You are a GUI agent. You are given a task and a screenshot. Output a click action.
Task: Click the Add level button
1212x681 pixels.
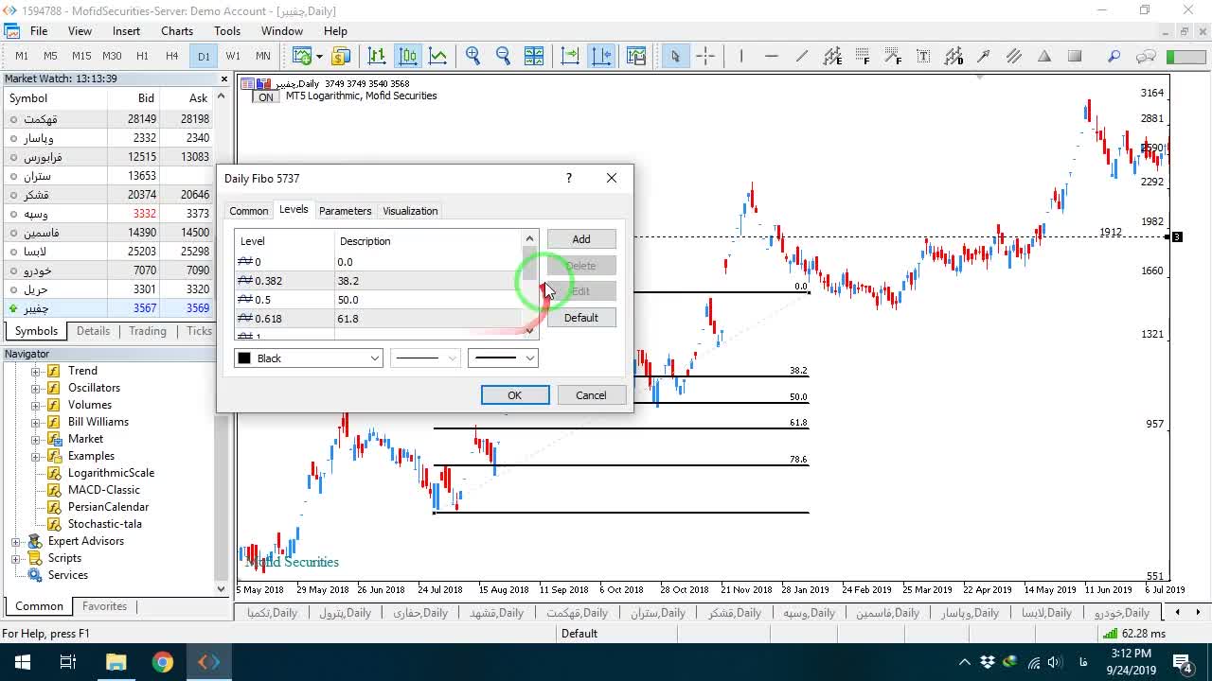[x=581, y=239]
